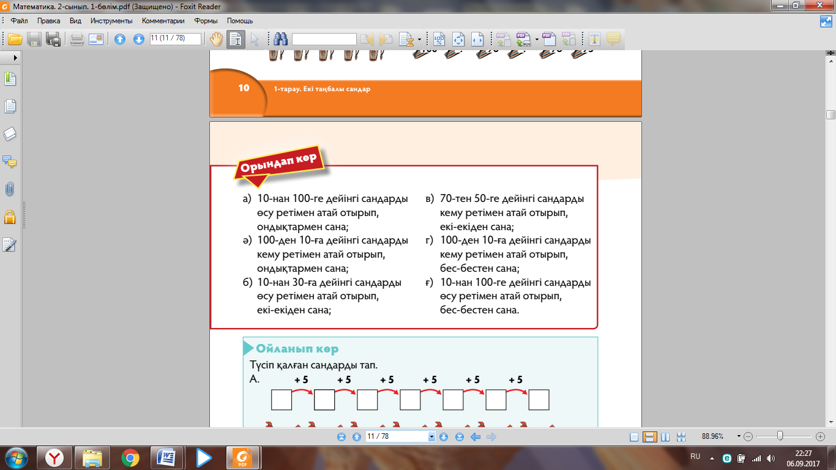Click the search text field

coord(324,39)
